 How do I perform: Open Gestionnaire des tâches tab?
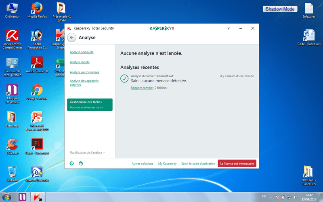click(90, 104)
